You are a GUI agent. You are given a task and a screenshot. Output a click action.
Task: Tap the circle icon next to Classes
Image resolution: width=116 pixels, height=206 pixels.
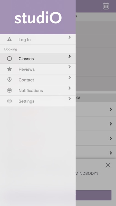coord(9,59)
